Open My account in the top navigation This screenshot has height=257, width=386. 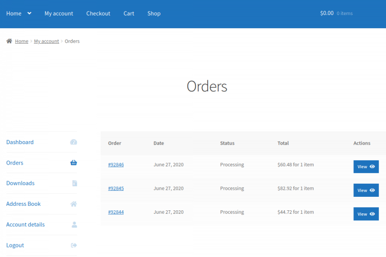59,14
